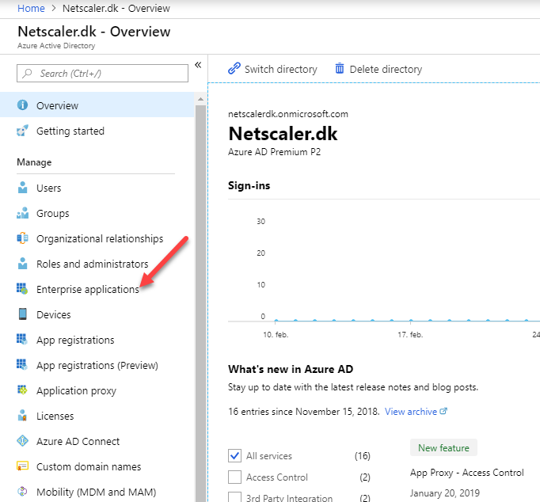Click the Azure AD Connect diamond icon
The image size is (540, 502).
tap(23, 441)
